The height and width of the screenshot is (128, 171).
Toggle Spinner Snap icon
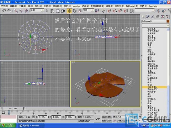tap(126, 11)
